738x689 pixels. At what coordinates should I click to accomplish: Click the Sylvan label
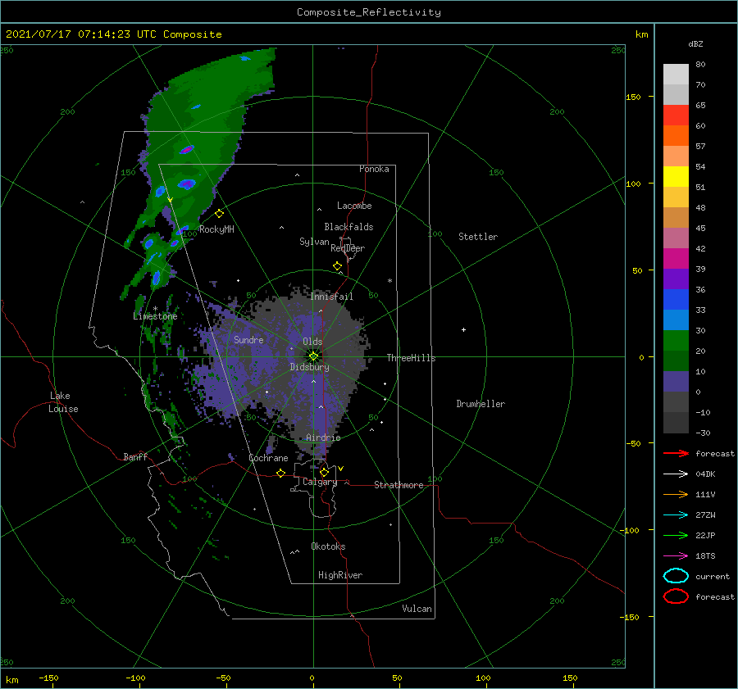pos(314,242)
